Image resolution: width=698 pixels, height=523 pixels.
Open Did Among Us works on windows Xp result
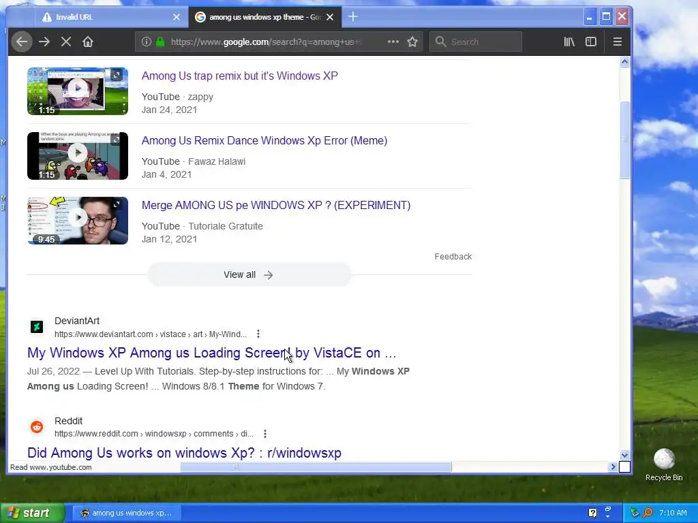184,453
